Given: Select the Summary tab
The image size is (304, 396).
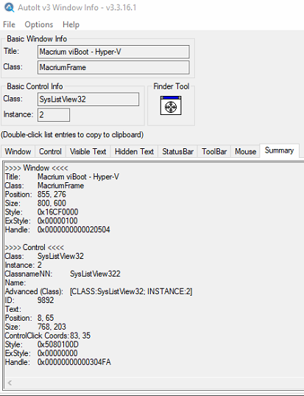Looking at the screenshot, I should click(x=279, y=150).
